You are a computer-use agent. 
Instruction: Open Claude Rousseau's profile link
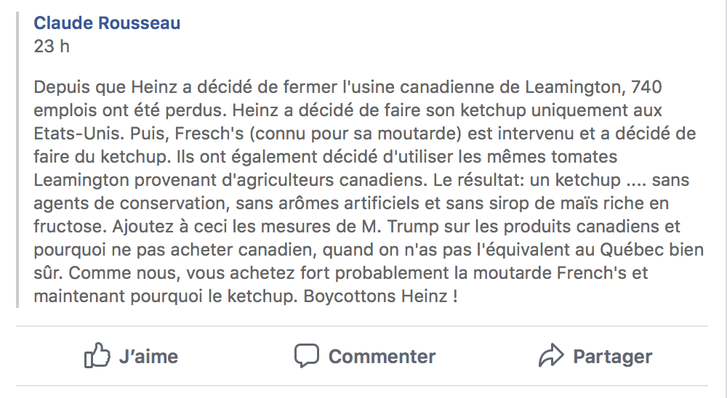(x=107, y=23)
